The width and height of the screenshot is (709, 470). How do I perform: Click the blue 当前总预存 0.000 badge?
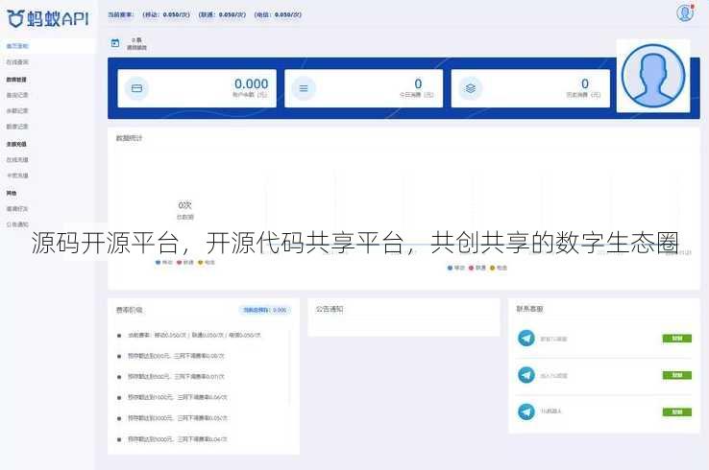pyautogui.click(x=265, y=310)
